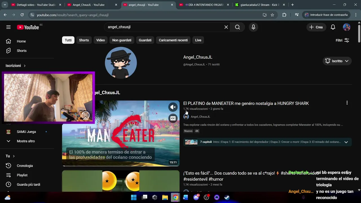Open Word from the taskbar
Viewport: 361px width, 203px height.
click(x=186, y=197)
